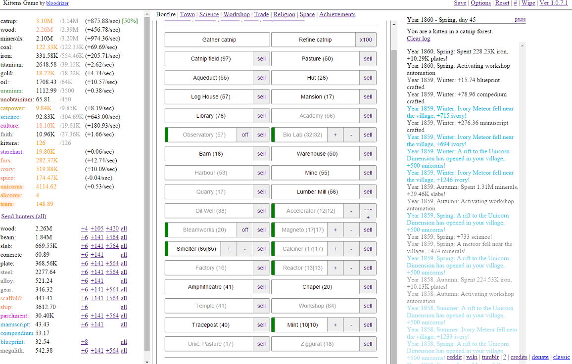Click the x100 refine catnip multiplier
This screenshot has height=364, width=572.
click(x=366, y=40)
